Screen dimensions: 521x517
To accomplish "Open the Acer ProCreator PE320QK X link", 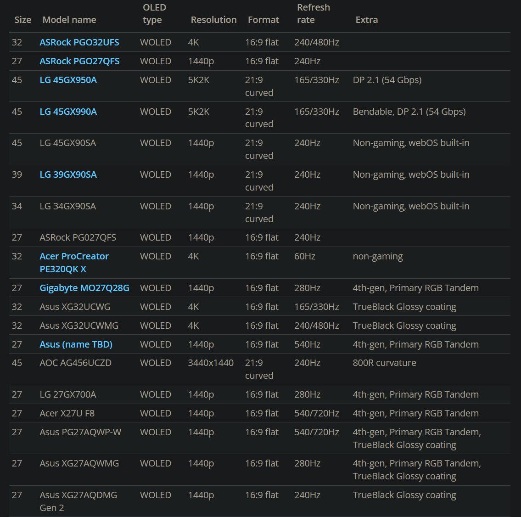I will (x=74, y=263).
